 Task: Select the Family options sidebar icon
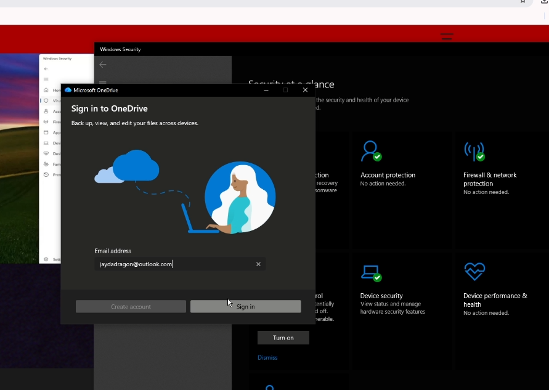click(46, 164)
